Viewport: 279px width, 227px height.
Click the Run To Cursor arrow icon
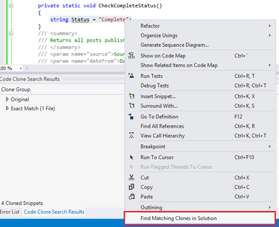point(131,157)
